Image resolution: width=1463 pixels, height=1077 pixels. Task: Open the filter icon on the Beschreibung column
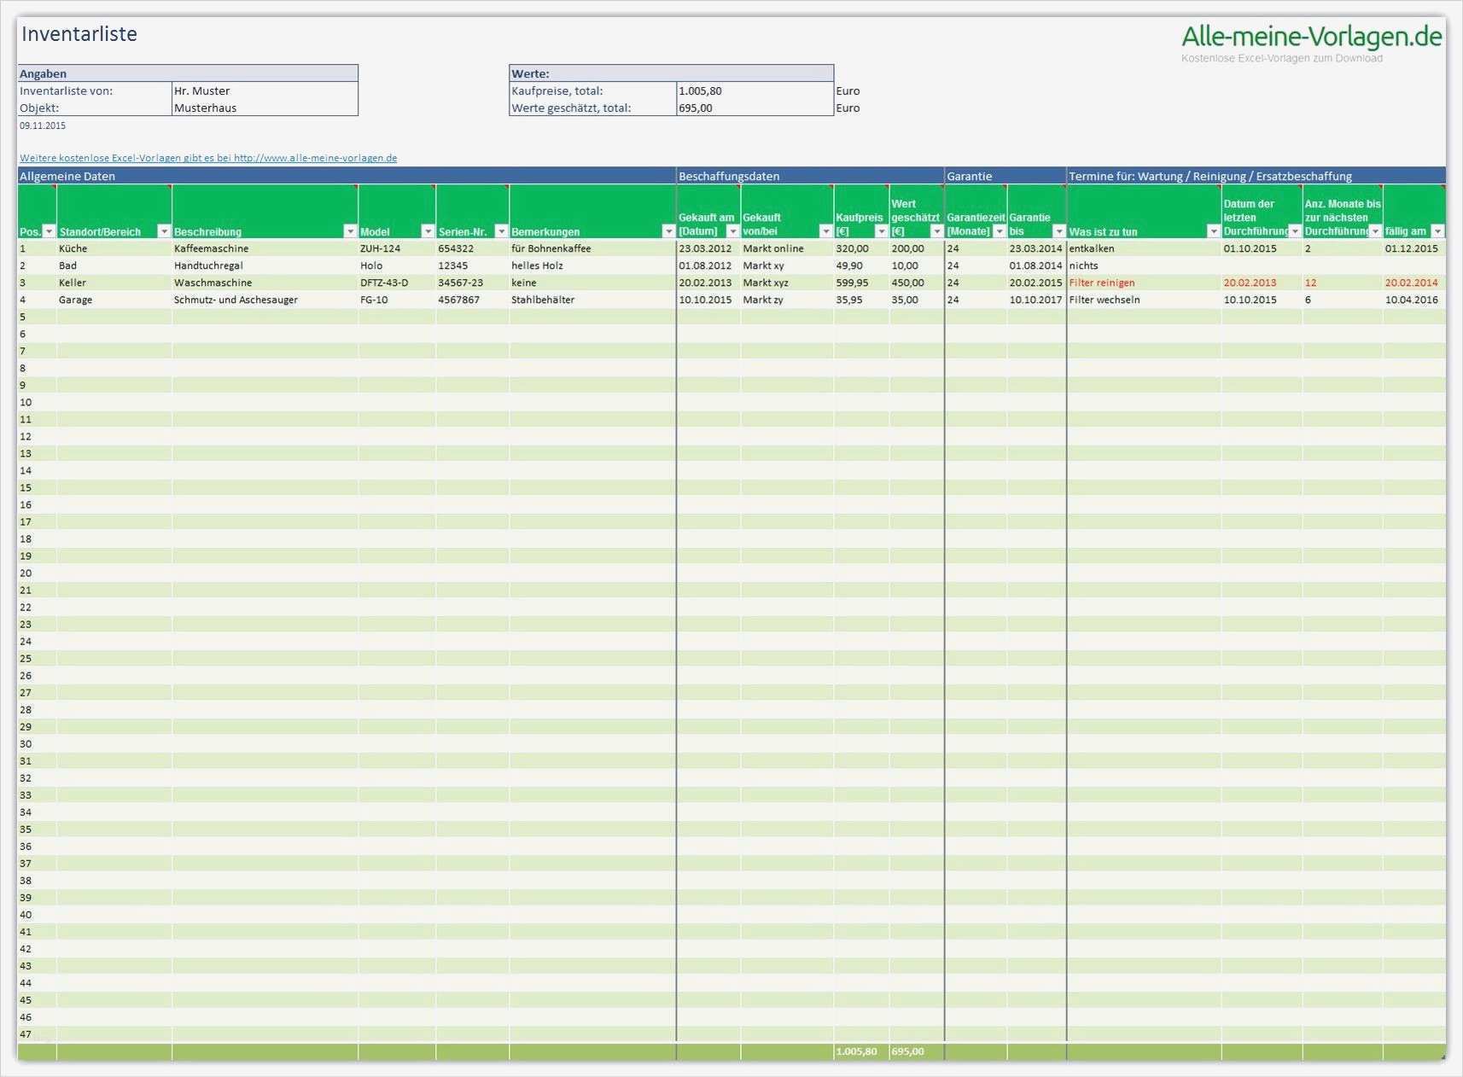(x=349, y=230)
